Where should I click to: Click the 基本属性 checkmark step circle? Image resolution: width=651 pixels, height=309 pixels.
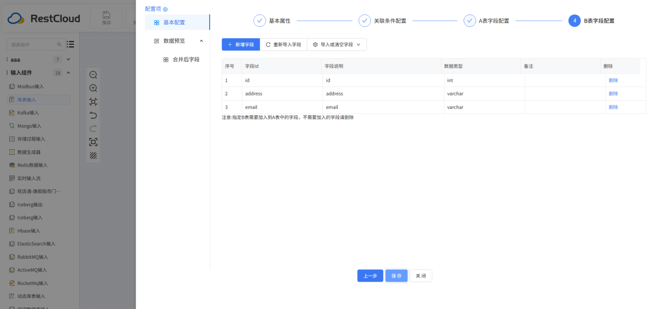tap(260, 21)
